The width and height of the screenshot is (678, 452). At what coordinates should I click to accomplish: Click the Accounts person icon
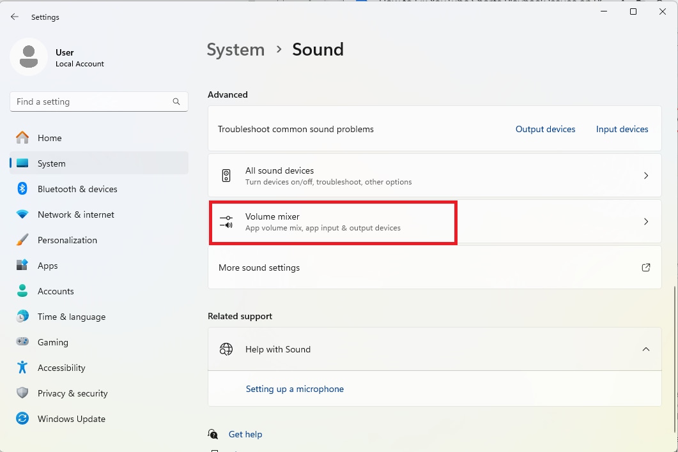coord(22,291)
